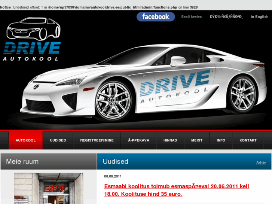Open the Arhiiv news archive link
The height and width of the screenshot is (204, 272).
click(x=261, y=162)
